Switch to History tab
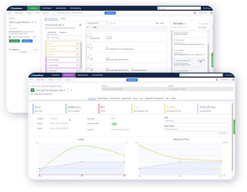The height and width of the screenshot is (192, 247). tap(63, 19)
